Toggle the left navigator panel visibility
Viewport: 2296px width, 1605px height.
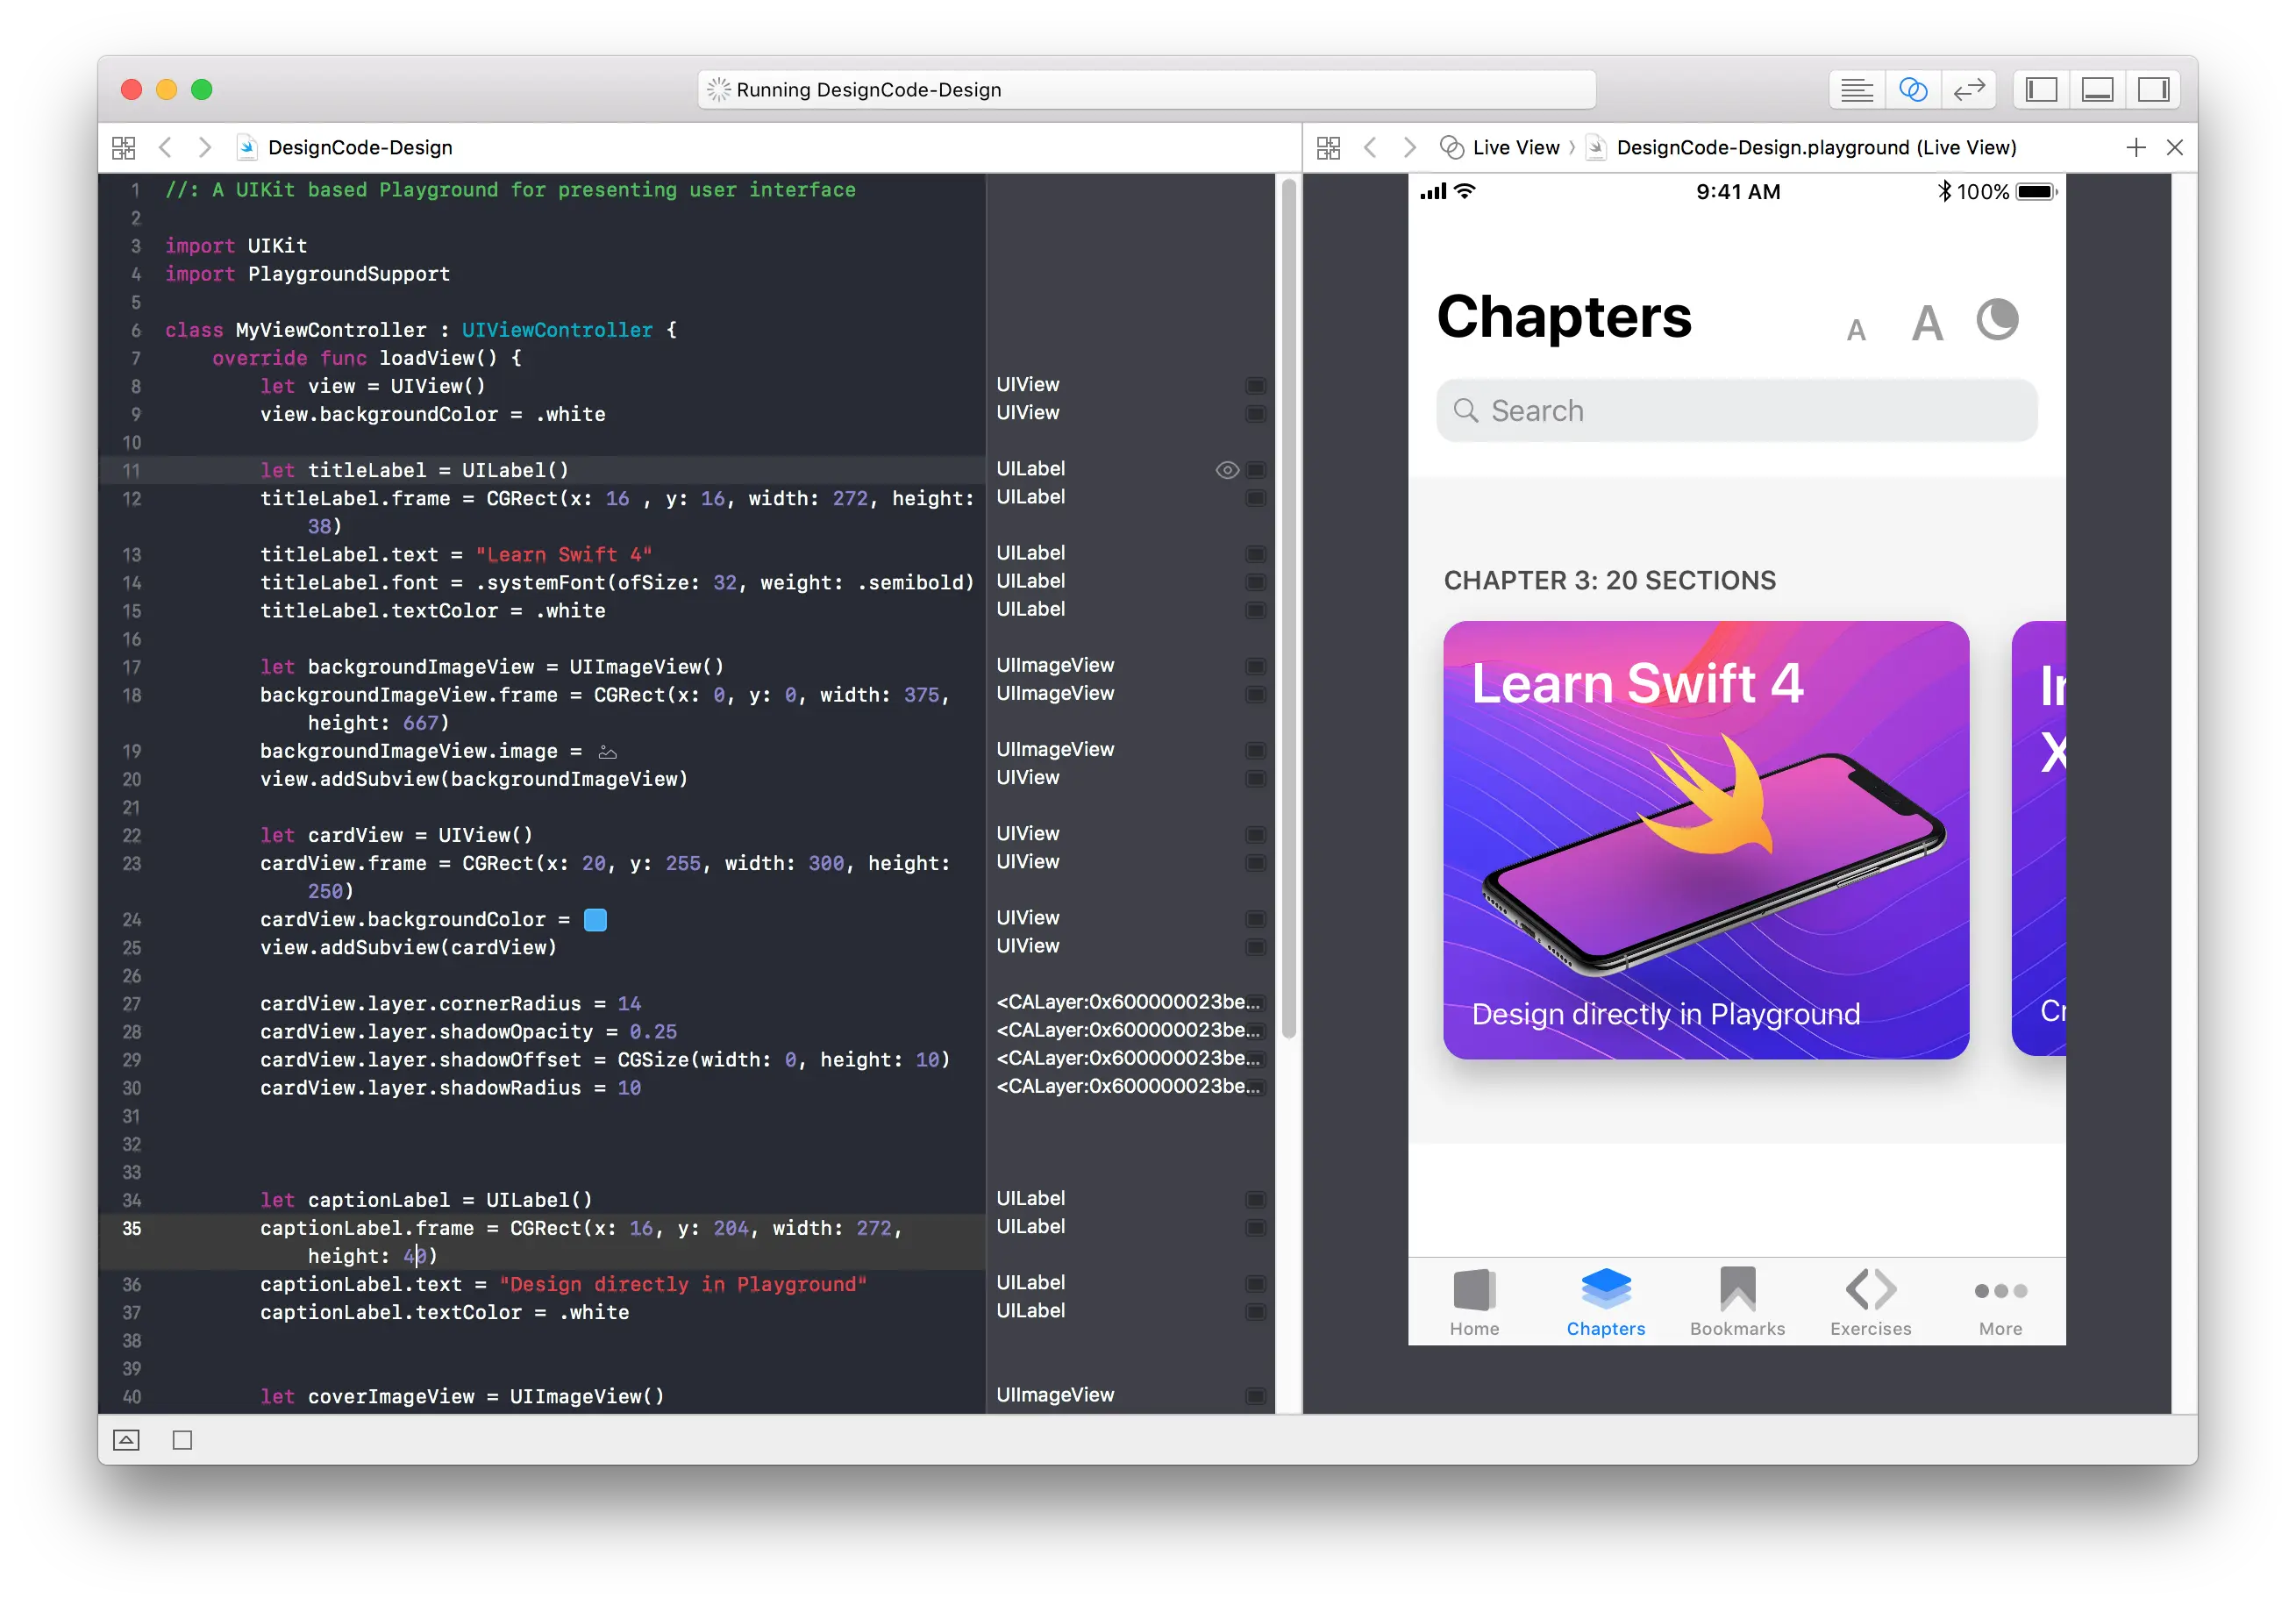click(x=2041, y=89)
